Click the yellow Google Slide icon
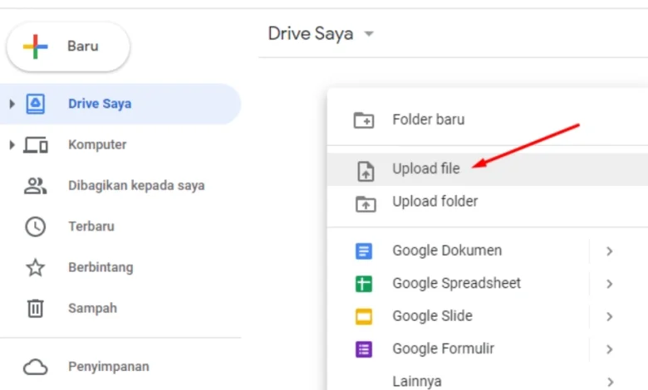Viewport: 648px width, 390px height. (x=364, y=316)
